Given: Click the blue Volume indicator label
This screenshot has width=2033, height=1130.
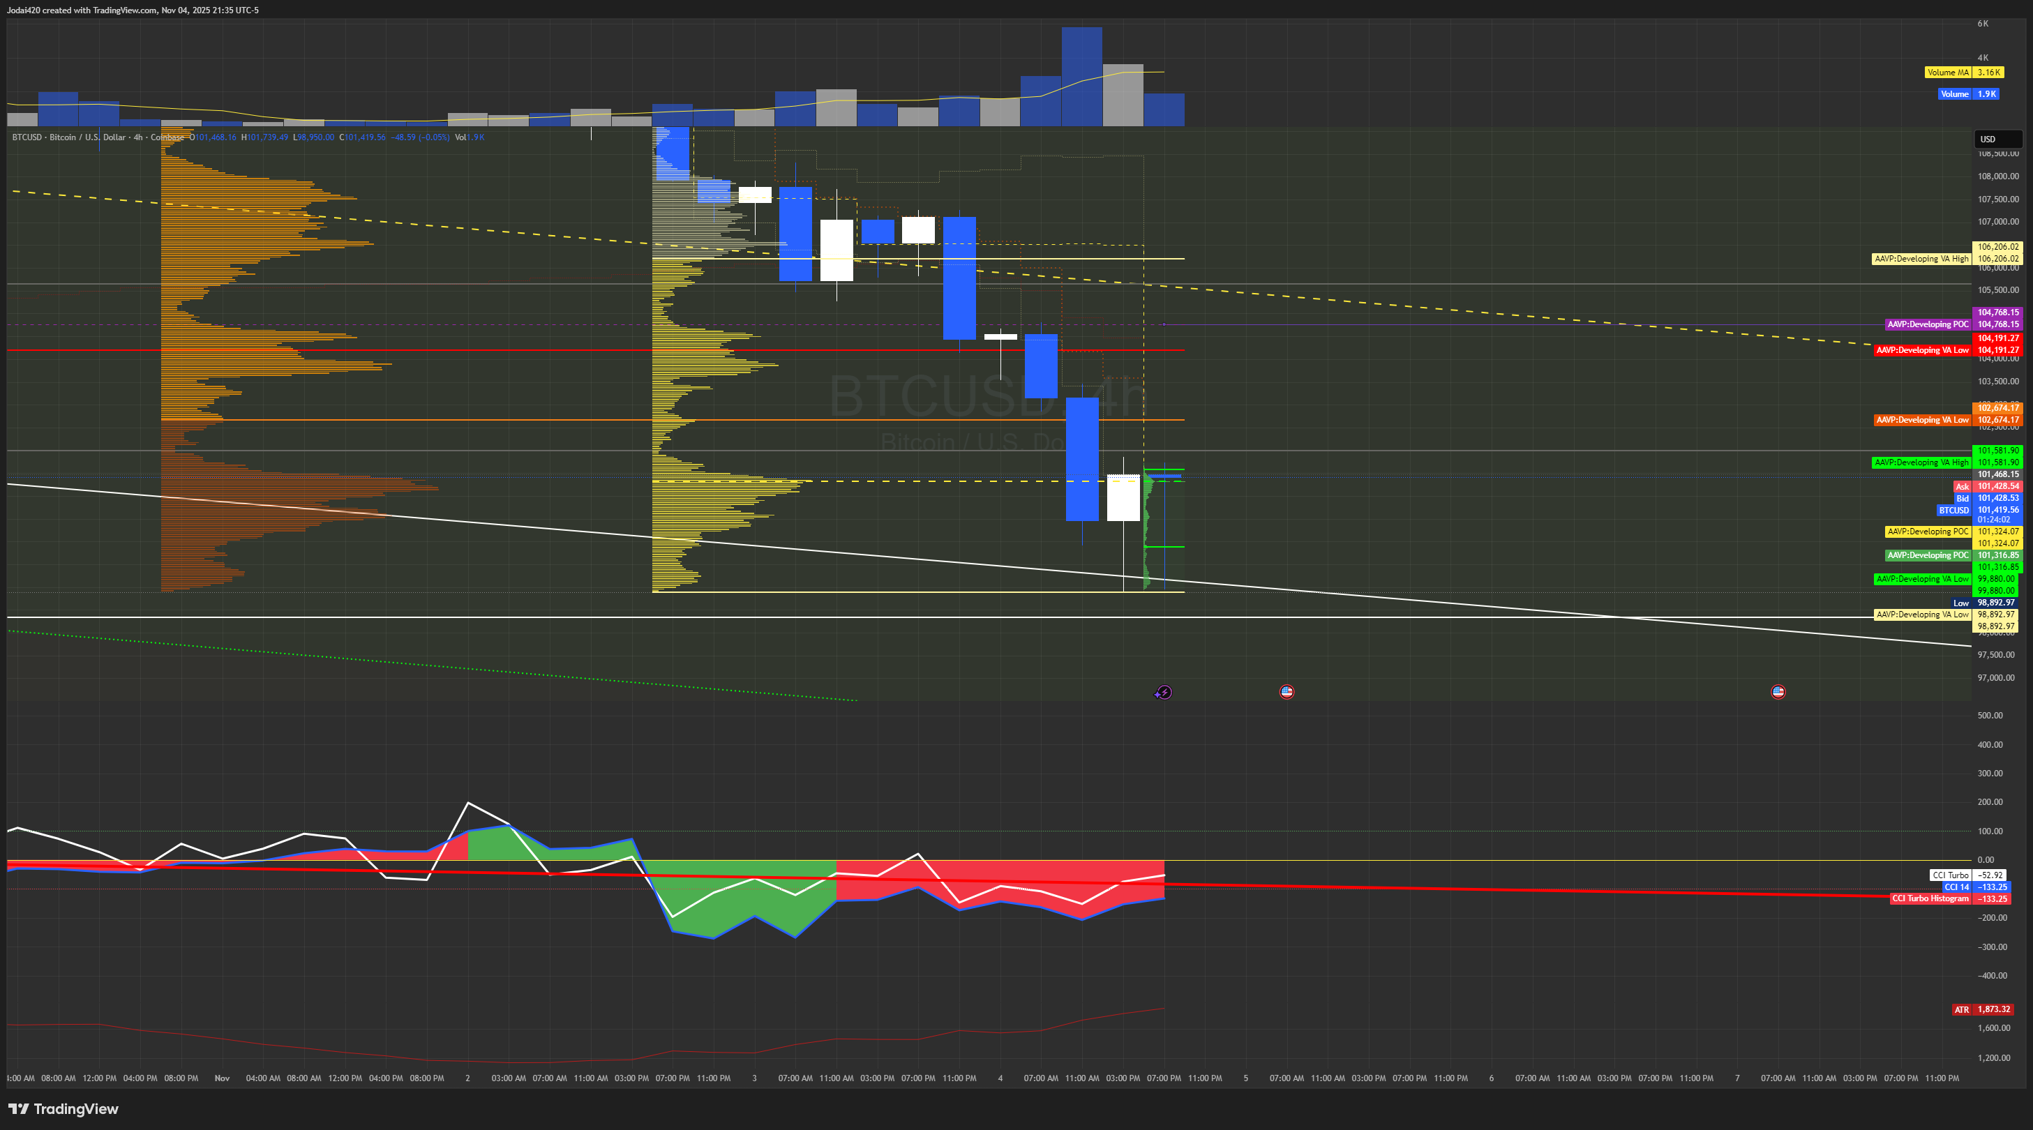Looking at the screenshot, I should click(x=1954, y=94).
